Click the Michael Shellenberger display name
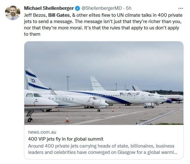The image size is (190, 164). 49,8
